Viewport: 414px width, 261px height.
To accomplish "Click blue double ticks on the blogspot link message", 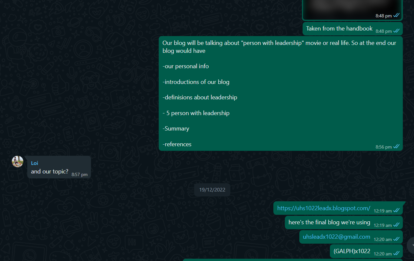I will (397, 211).
